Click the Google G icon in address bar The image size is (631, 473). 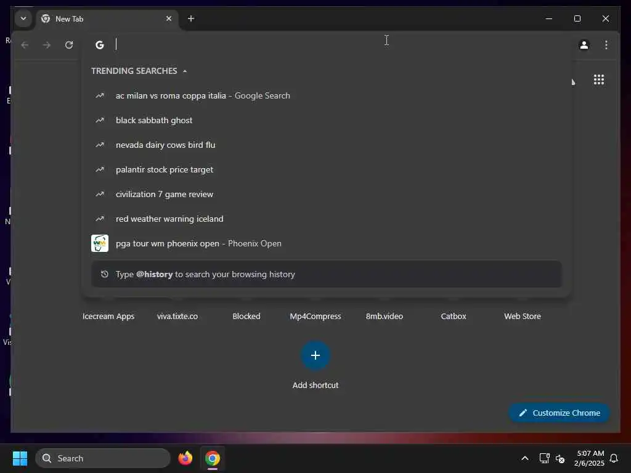(100, 45)
